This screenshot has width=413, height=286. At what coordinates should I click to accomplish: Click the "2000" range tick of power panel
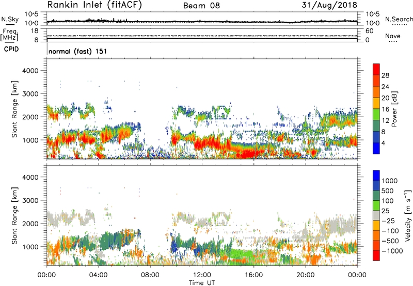pyautogui.click(x=30, y=117)
